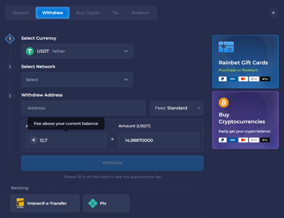Select Interac e-Transfer banking option
The image size is (284, 218).
point(45,203)
